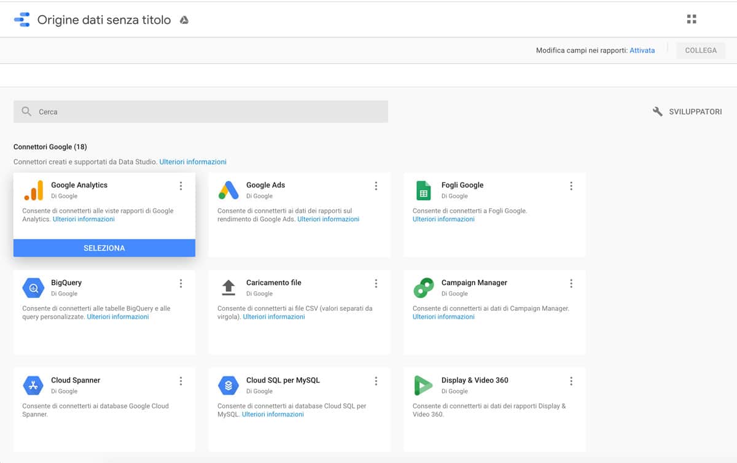The height and width of the screenshot is (463, 737).
Task: Open Ulteriori informazioni in Campaign Manager card
Action: (443, 317)
